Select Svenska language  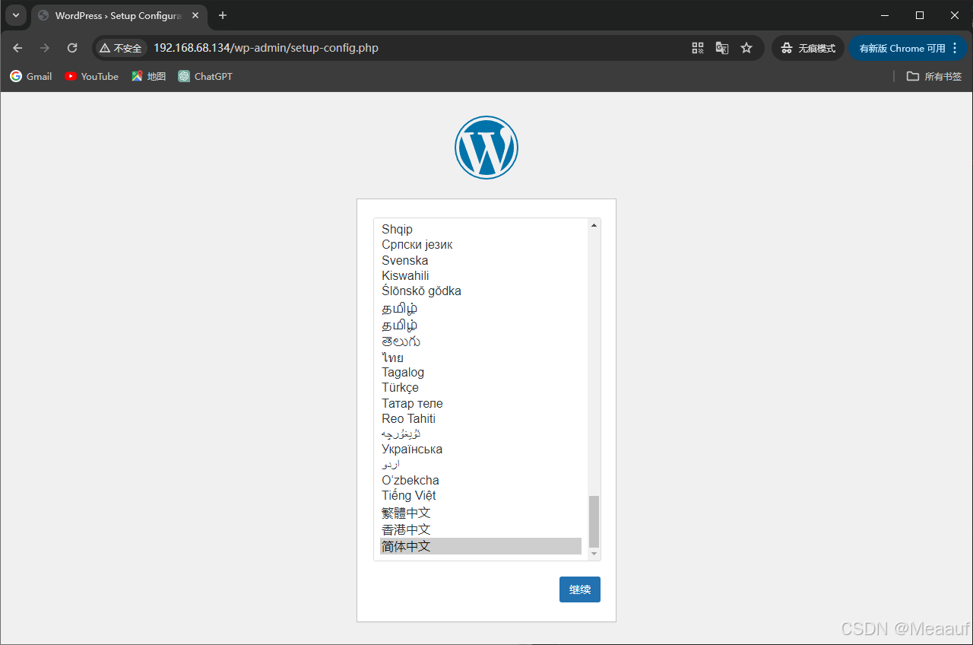pyautogui.click(x=480, y=260)
